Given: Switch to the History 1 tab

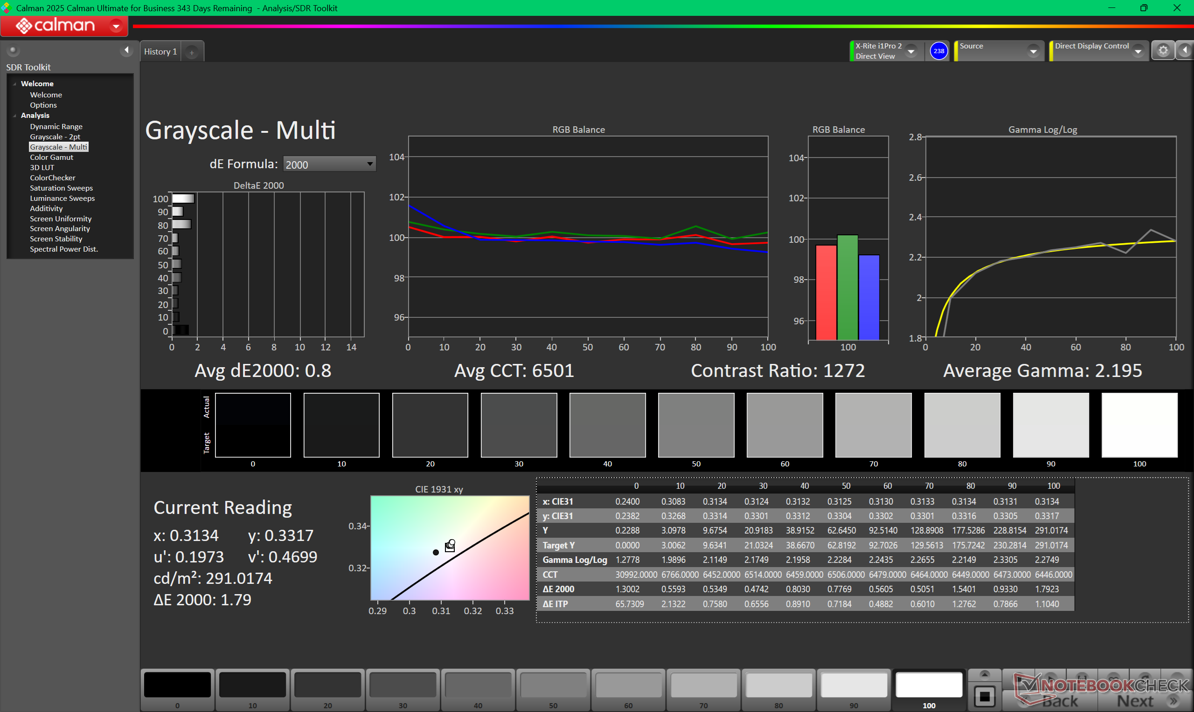Looking at the screenshot, I should click(x=160, y=52).
